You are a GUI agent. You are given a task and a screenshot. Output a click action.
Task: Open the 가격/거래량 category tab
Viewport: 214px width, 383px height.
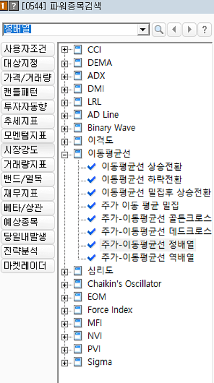[x=28, y=78]
